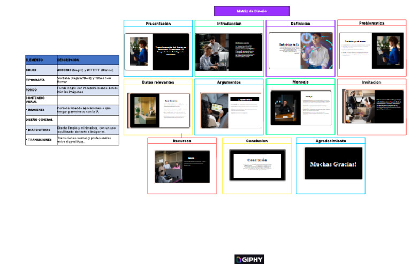Click the DESCRIPCIÓN table header cell
Image resolution: width=411 pixels, height=264 pixels.
point(88,60)
